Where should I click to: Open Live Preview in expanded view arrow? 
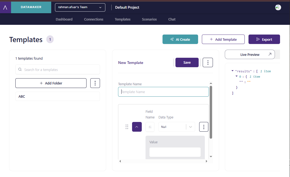tap(270, 54)
